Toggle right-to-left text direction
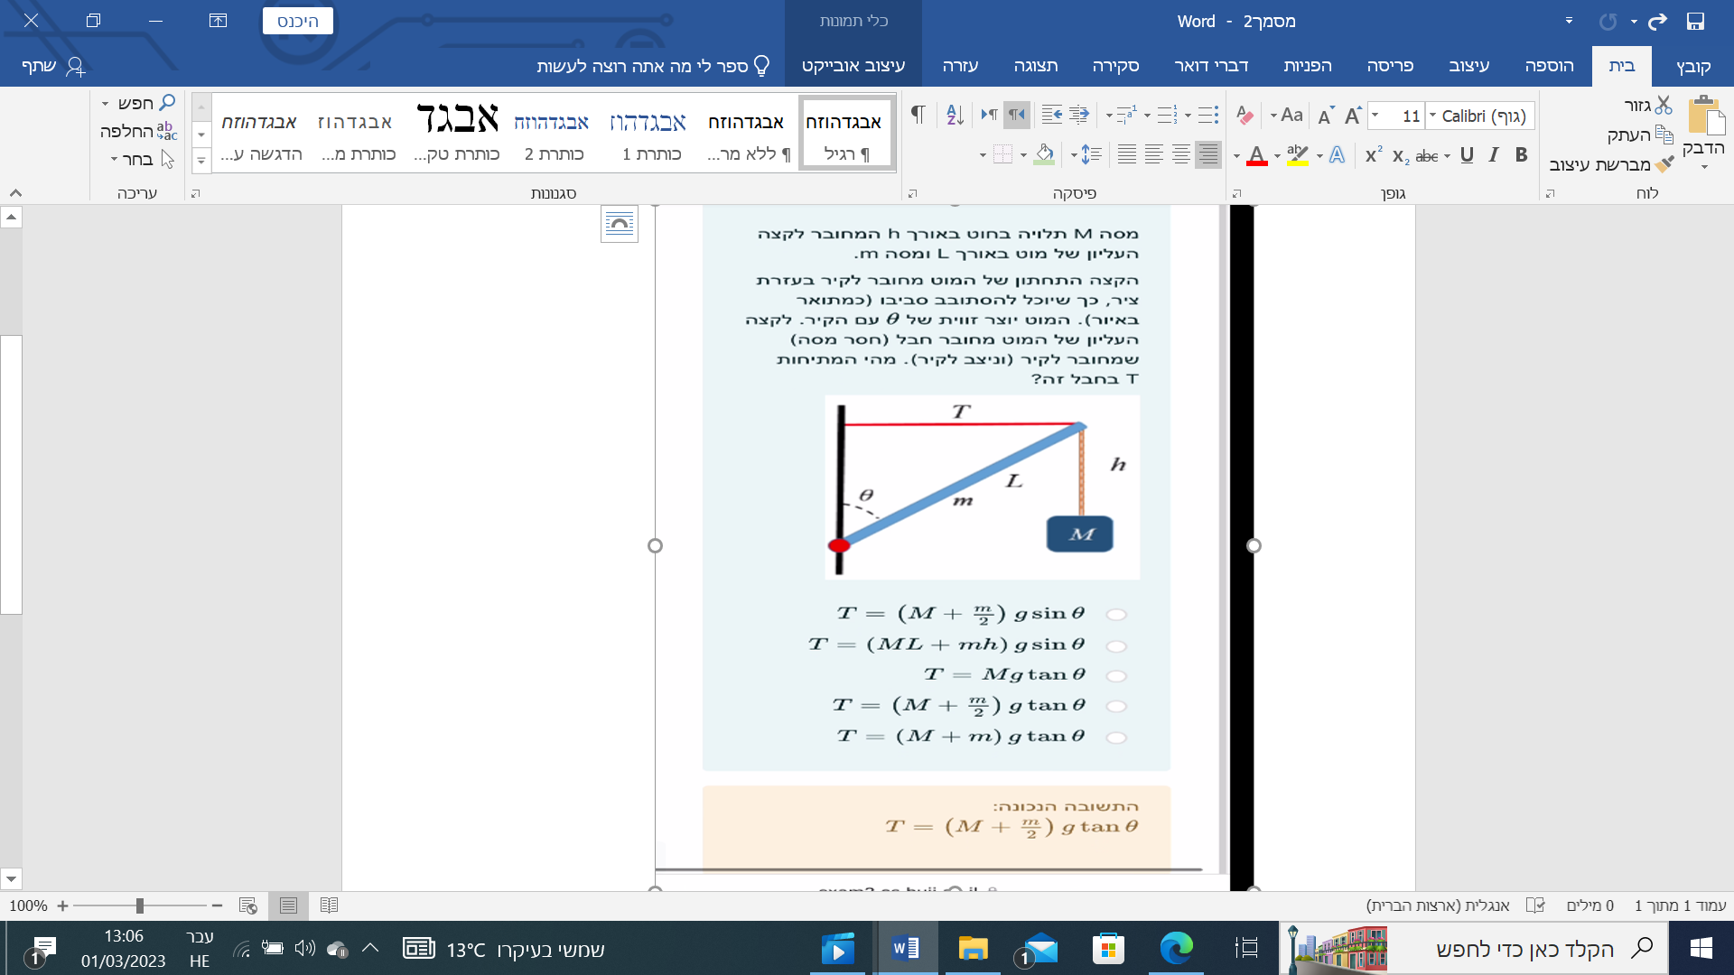Viewport: 1734px width, 975px height. pyautogui.click(x=1017, y=115)
